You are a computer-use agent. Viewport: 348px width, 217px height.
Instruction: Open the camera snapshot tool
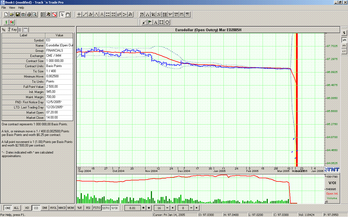pos(23,14)
